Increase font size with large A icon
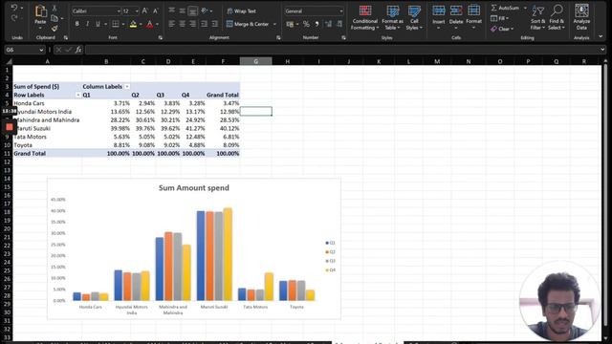The height and width of the screenshot is (344, 612). [x=145, y=11]
